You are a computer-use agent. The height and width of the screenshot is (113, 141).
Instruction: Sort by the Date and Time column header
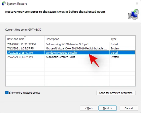point(25,39)
